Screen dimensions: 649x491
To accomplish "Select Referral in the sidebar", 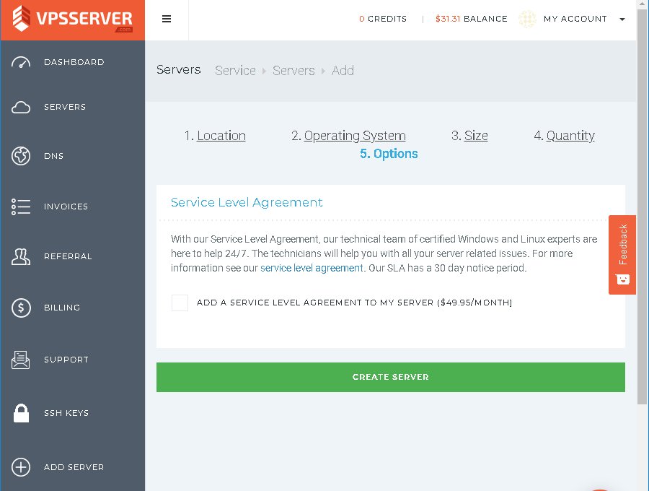I will [68, 256].
